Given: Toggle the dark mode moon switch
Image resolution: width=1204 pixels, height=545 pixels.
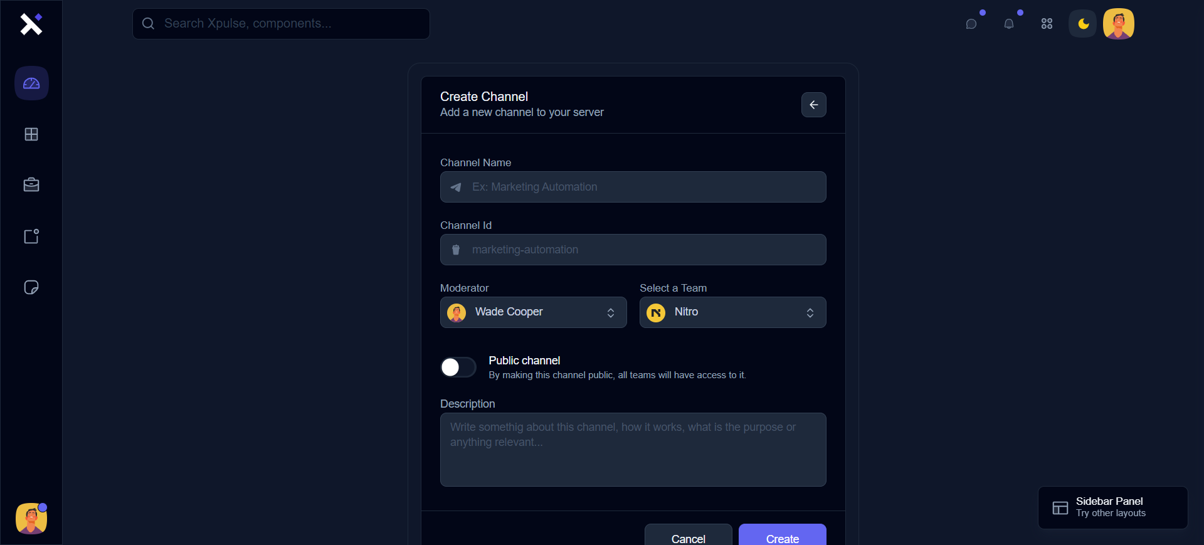Looking at the screenshot, I should click(x=1083, y=24).
